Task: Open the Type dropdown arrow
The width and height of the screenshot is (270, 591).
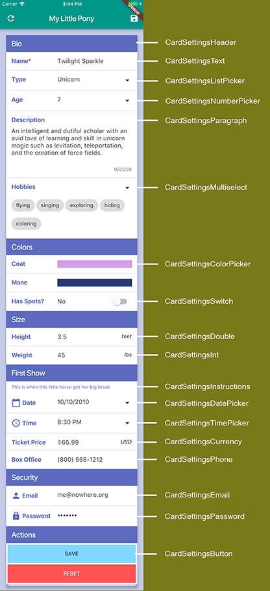Action: (x=127, y=81)
